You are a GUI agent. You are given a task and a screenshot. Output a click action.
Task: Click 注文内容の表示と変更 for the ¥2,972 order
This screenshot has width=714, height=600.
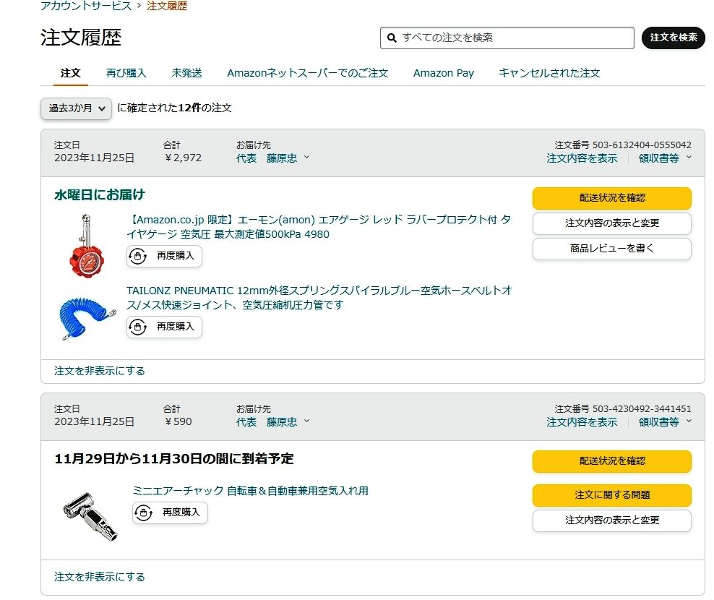(x=612, y=223)
